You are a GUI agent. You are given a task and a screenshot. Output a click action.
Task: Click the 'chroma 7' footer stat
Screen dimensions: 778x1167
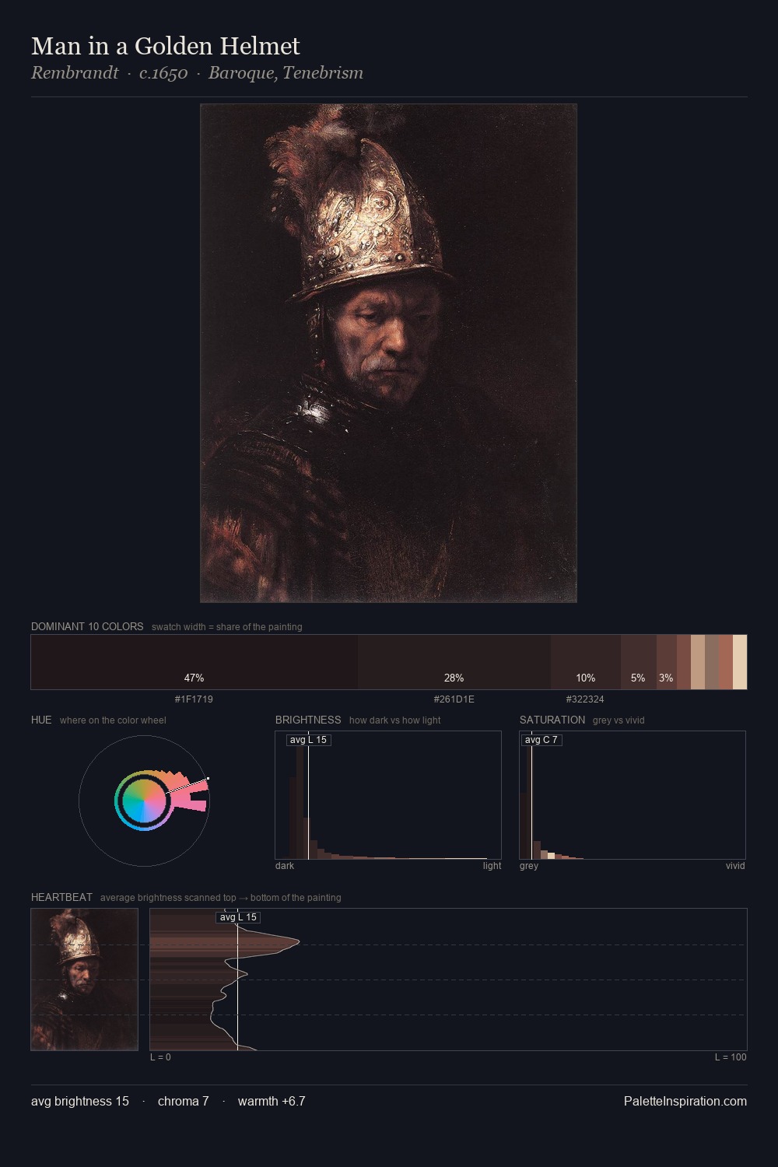184,1101
